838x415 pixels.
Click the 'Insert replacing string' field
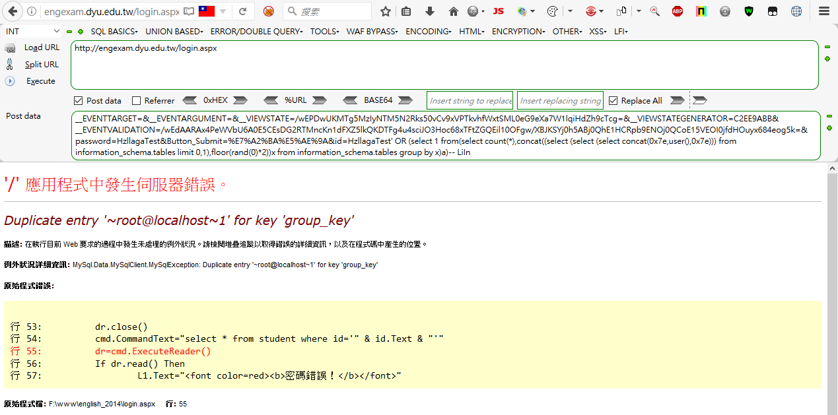click(x=560, y=100)
